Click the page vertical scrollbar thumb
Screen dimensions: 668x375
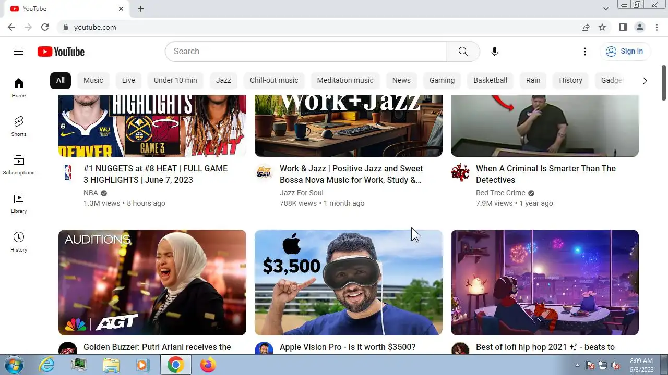click(664, 83)
